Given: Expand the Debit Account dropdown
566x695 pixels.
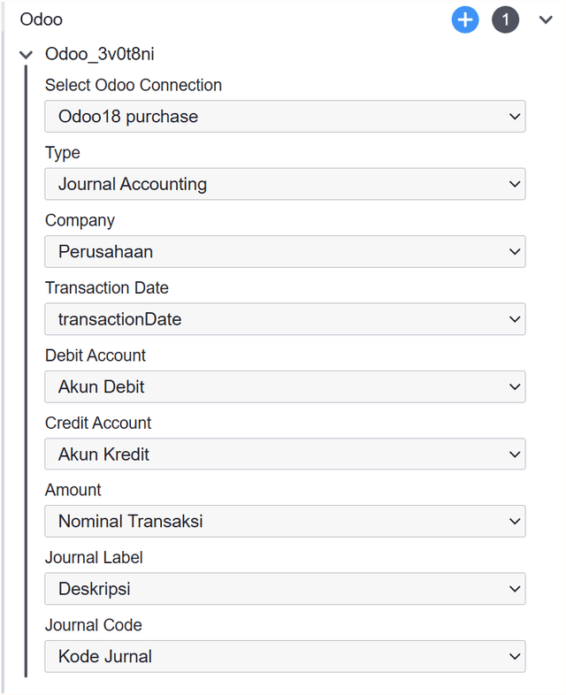Looking at the screenshot, I should click(x=285, y=386).
